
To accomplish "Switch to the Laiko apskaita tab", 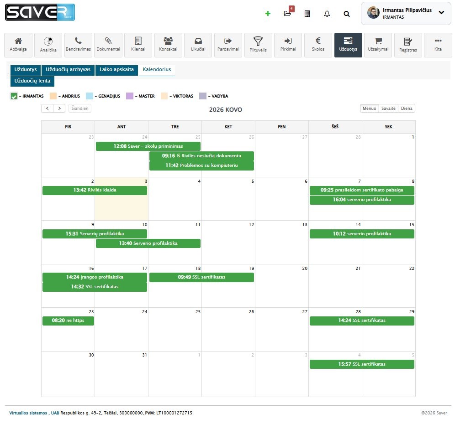I will [116, 70].
